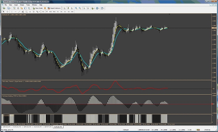Select the Text Label tool
Image resolution: width=218 pixels, height=132 pixels.
[x=33, y=11]
